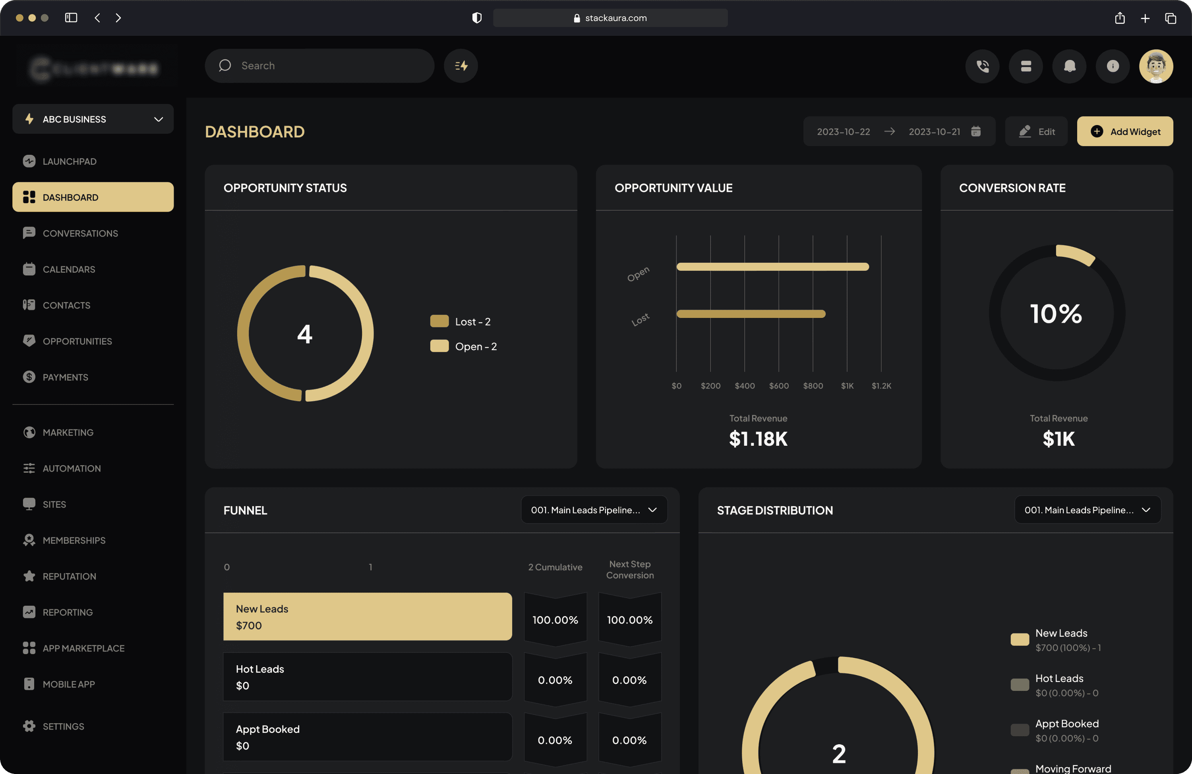Screen dimensions: 1192x774
Task: Open the Automation section
Action: (72, 468)
